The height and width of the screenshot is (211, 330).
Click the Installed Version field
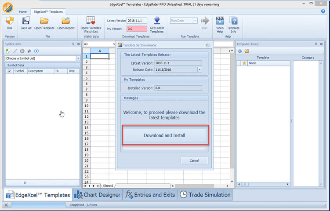[x=178, y=88]
